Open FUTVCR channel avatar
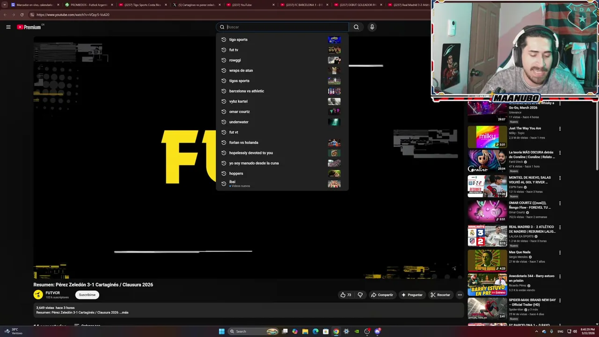Image resolution: width=599 pixels, height=337 pixels. (38, 295)
